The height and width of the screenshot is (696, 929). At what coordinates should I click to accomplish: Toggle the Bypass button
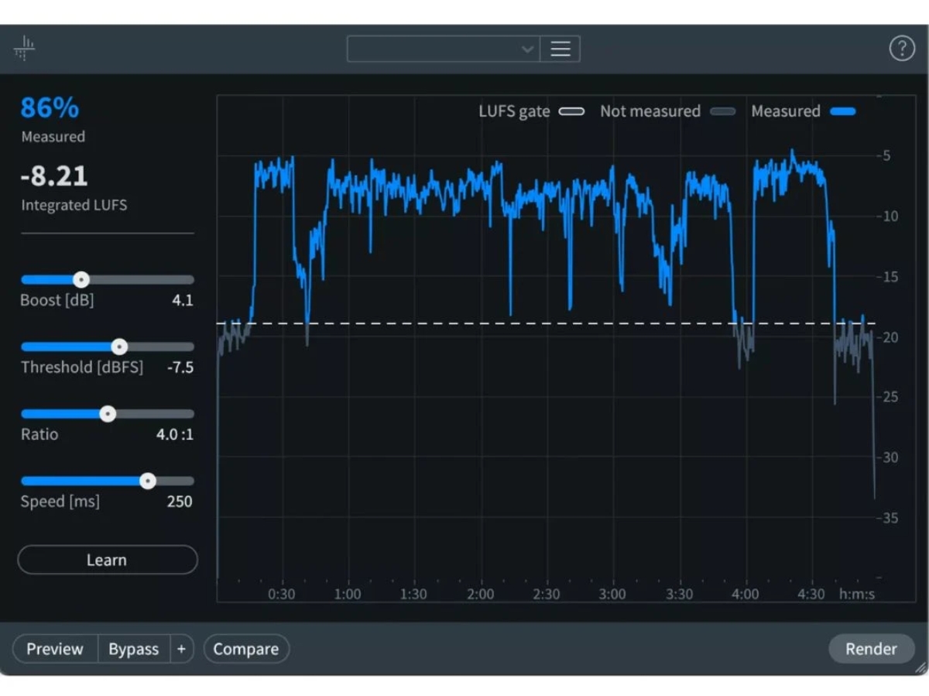tap(134, 649)
